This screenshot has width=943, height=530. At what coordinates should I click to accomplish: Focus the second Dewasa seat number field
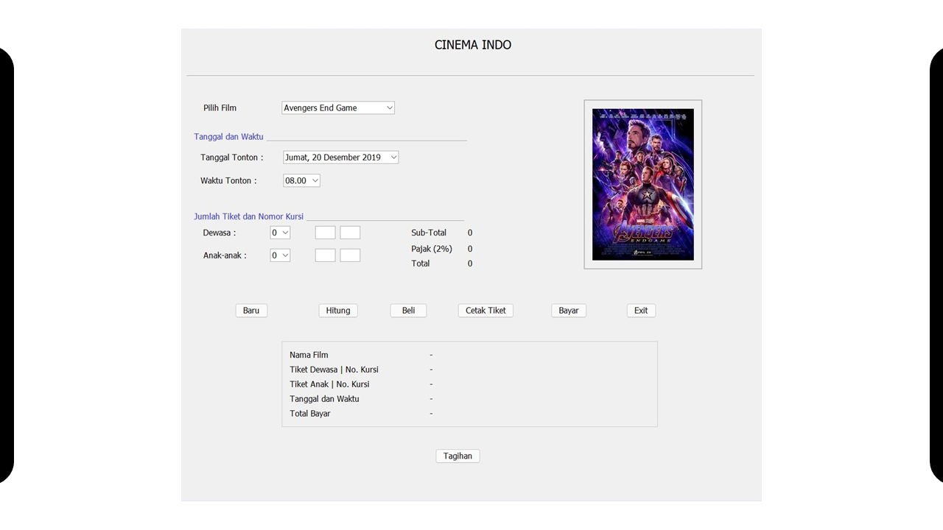click(x=350, y=233)
